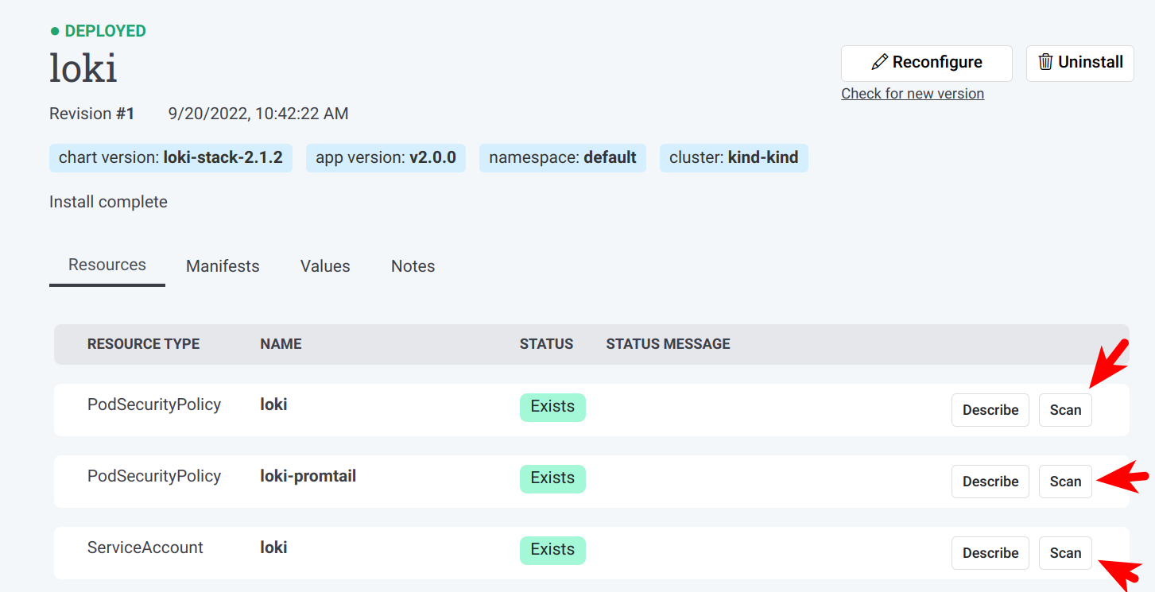Describe the loki ServiceAccount resource
The width and height of the screenshot is (1155, 592).
(x=990, y=553)
